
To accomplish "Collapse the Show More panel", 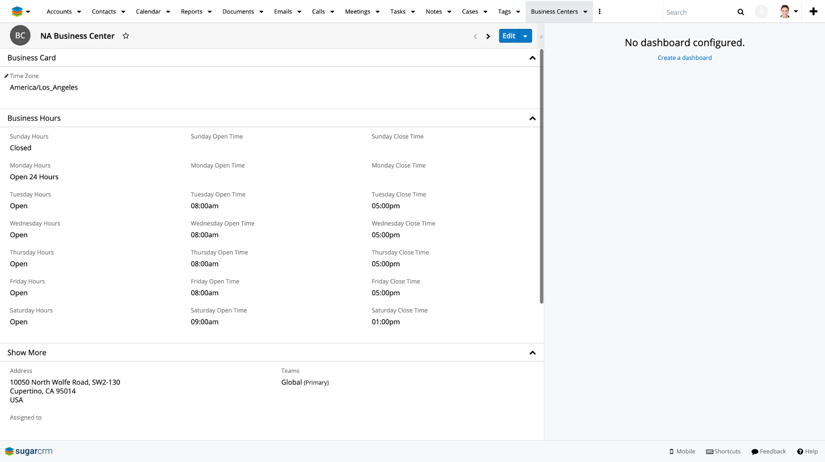I will pos(532,353).
